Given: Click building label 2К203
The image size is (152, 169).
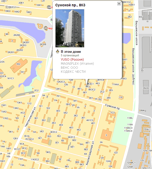Looking at the screenshot, I should (23, 45).
